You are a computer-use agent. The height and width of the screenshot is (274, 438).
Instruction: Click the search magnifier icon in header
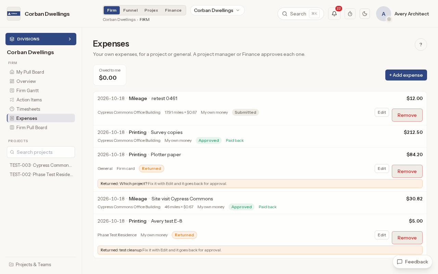click(285, 14)
